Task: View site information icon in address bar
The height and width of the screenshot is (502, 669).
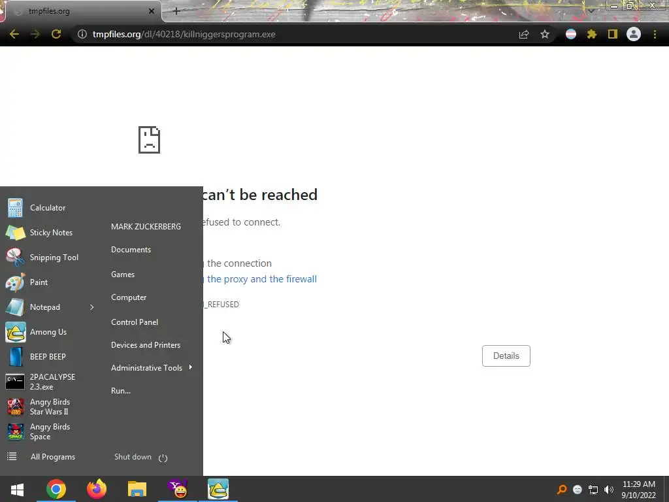Action: [x=82, y=34]
